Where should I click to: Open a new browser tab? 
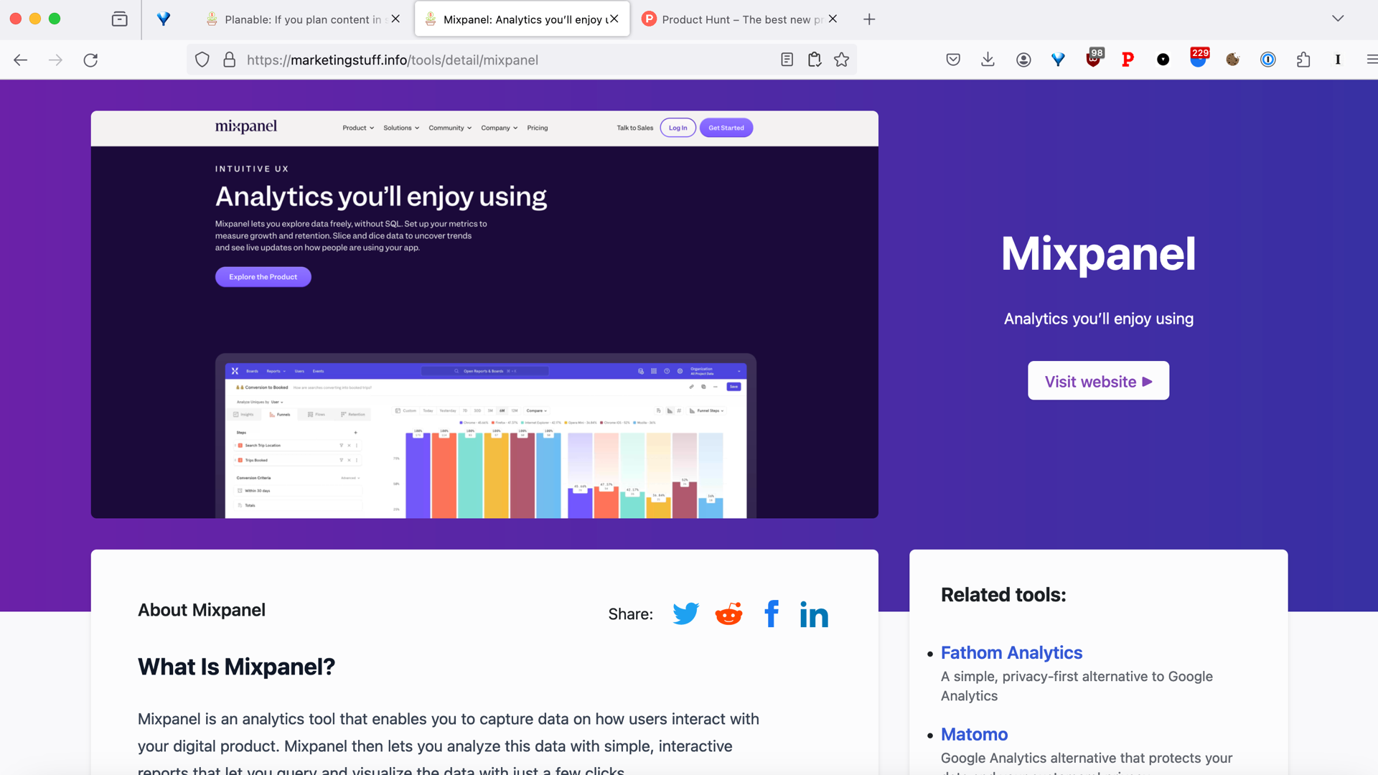pyautogui.click(x=869, y=19)
